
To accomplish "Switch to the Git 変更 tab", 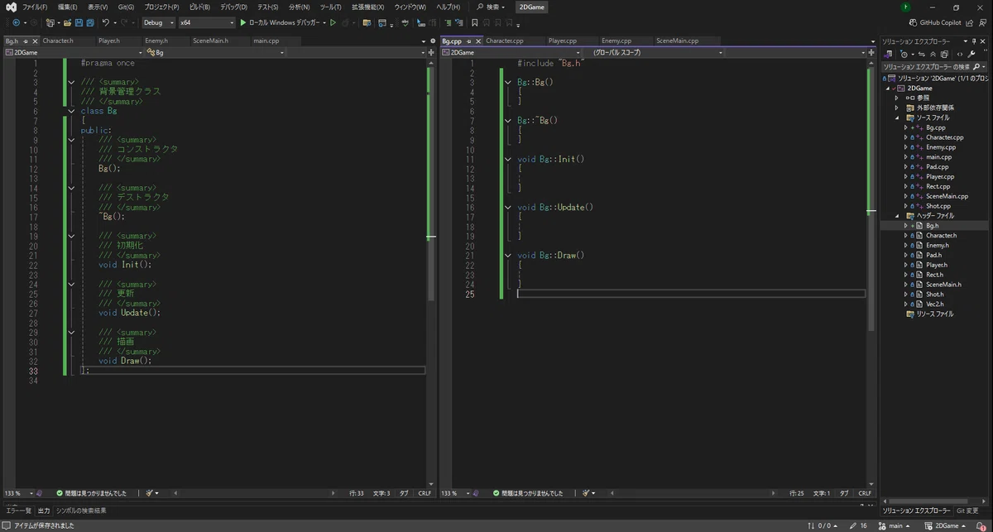I will coord(967,511).
